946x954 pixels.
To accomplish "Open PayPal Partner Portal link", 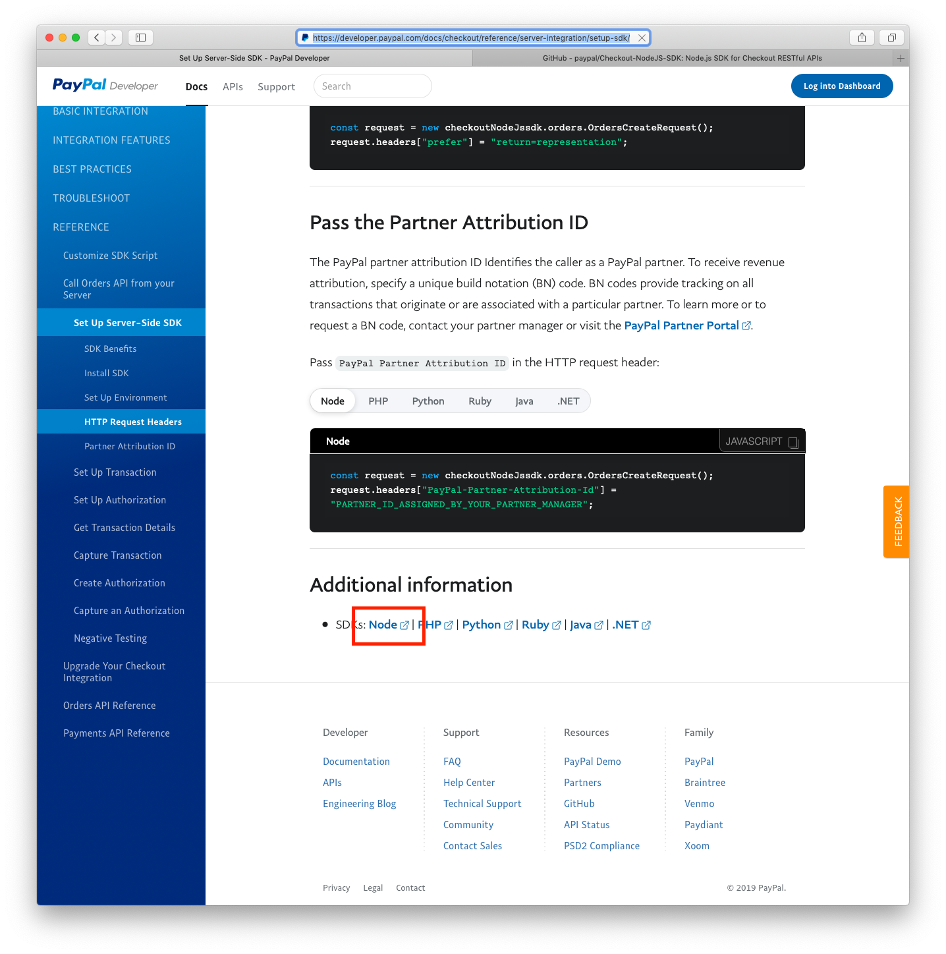I will 681,325.
